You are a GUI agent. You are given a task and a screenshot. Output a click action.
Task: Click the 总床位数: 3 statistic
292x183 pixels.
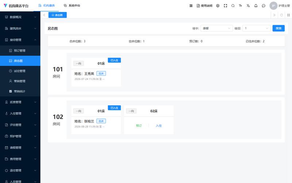tap(77, 41)
